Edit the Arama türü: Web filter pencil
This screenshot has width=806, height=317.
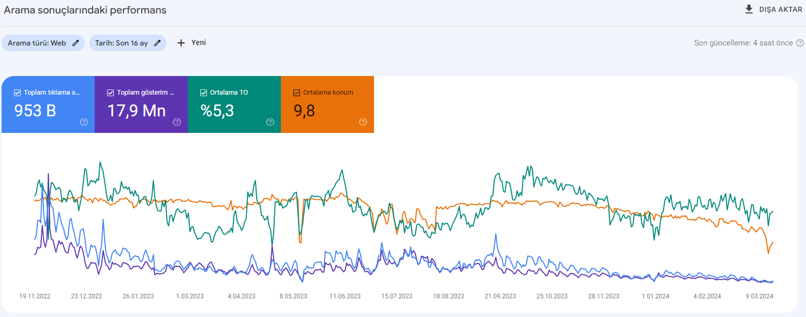76,43
